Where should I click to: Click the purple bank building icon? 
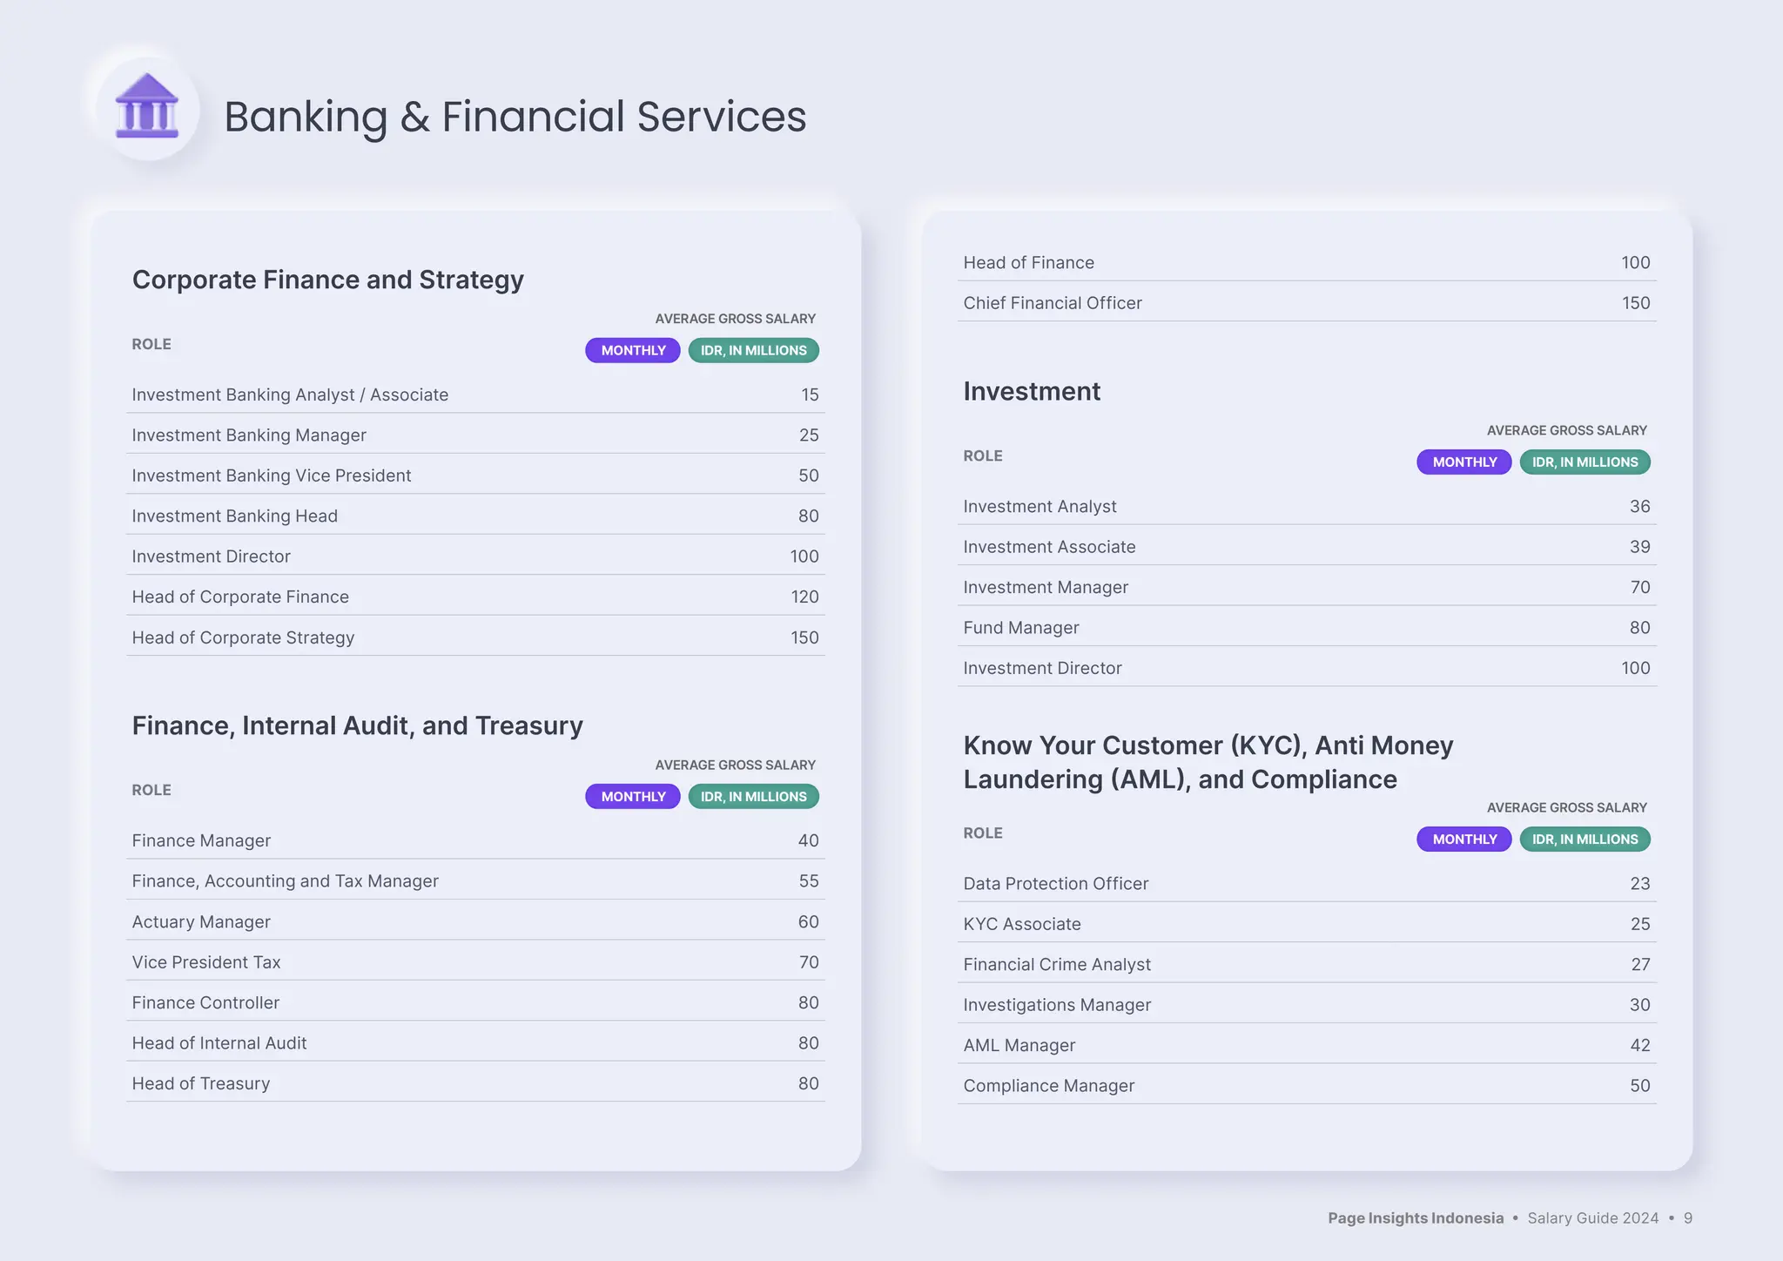pyautogui.click(x=147, y=107)
